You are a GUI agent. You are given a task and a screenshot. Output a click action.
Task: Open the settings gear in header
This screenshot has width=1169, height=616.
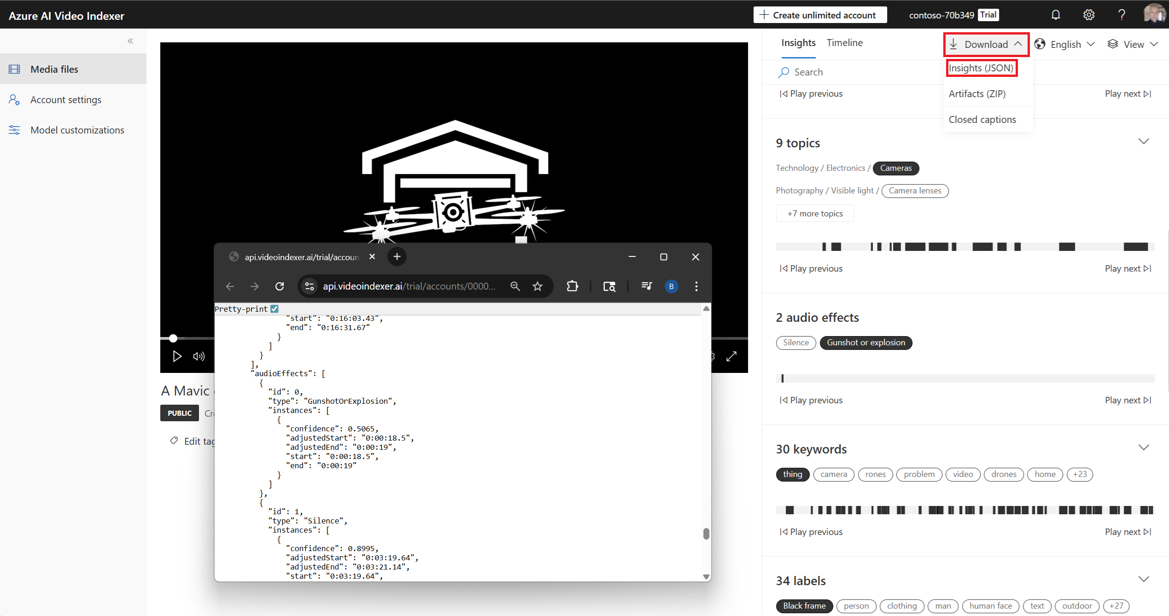point(1089,15)
